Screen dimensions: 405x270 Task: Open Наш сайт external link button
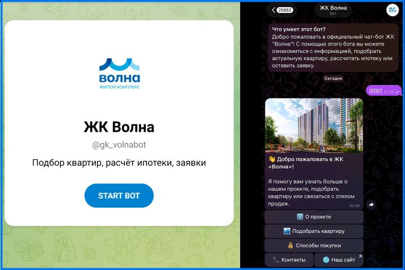pos(339,260)
